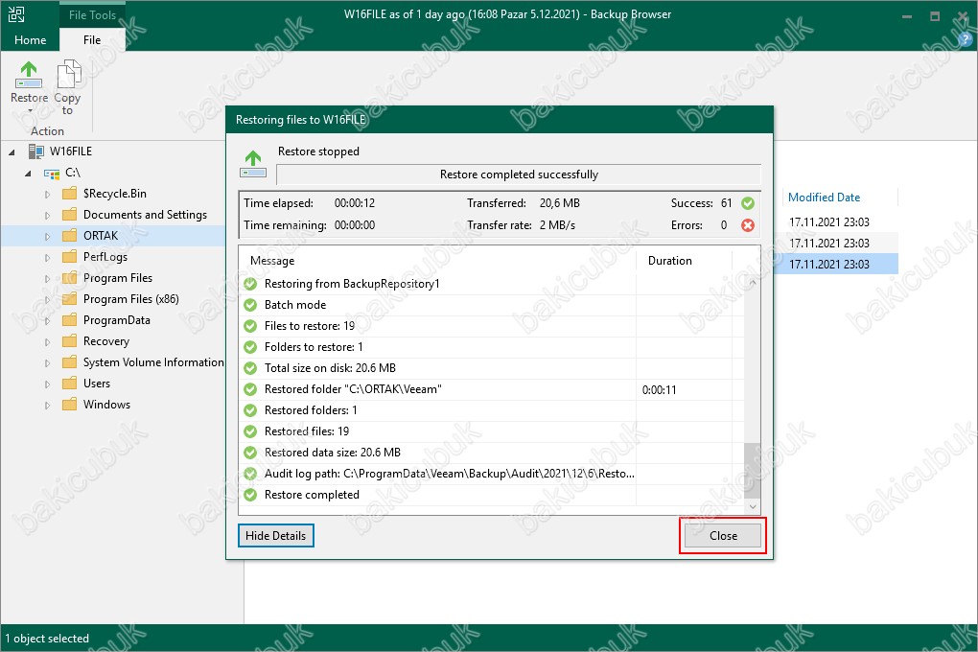The height and width of the screenshot is (652, 978).
Task: Select Program Files in tree
Action: [x=118, y=278]
